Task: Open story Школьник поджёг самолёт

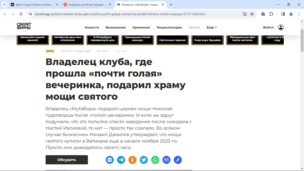Action: click(x=33, y=40)
